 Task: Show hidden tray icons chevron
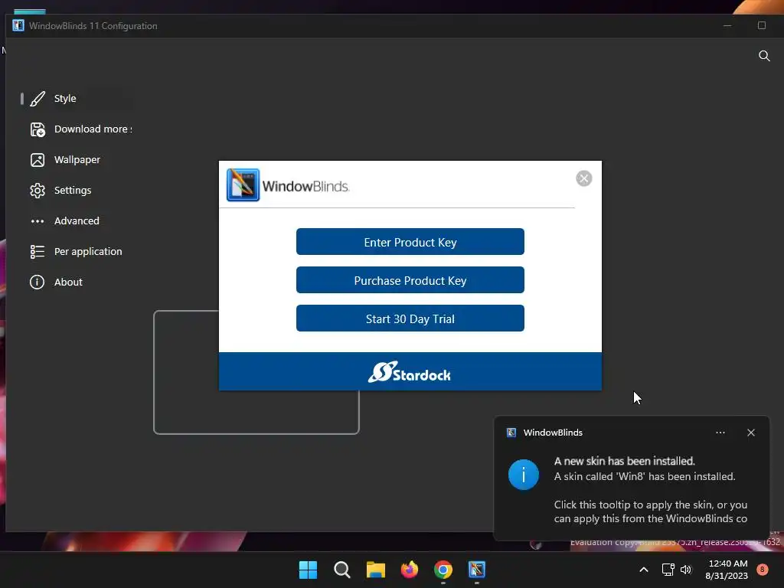(x=644, y=570)
